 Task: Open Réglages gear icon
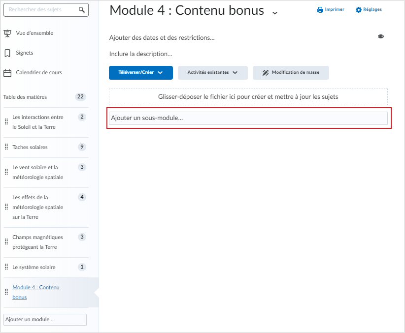(x=359, y=10)
